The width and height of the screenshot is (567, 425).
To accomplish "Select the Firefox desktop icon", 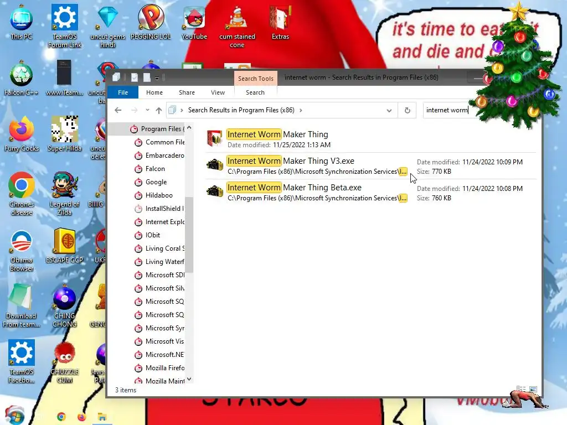I will (x=22, y=134).
